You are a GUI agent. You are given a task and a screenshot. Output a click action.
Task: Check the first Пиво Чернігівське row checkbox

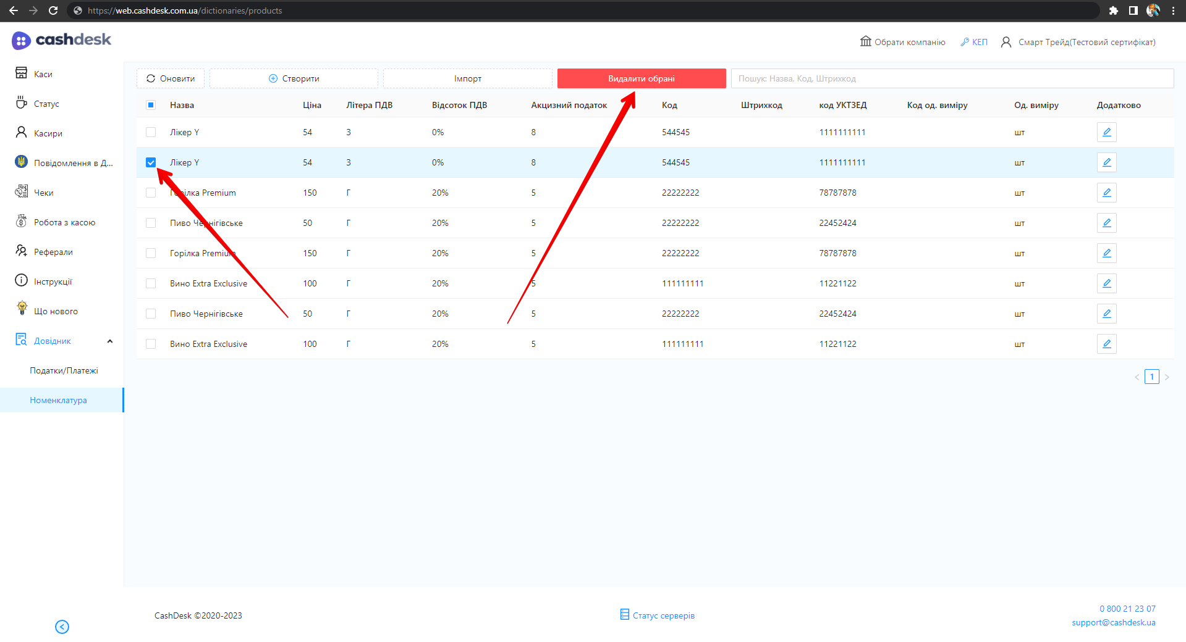coord(151,223)
